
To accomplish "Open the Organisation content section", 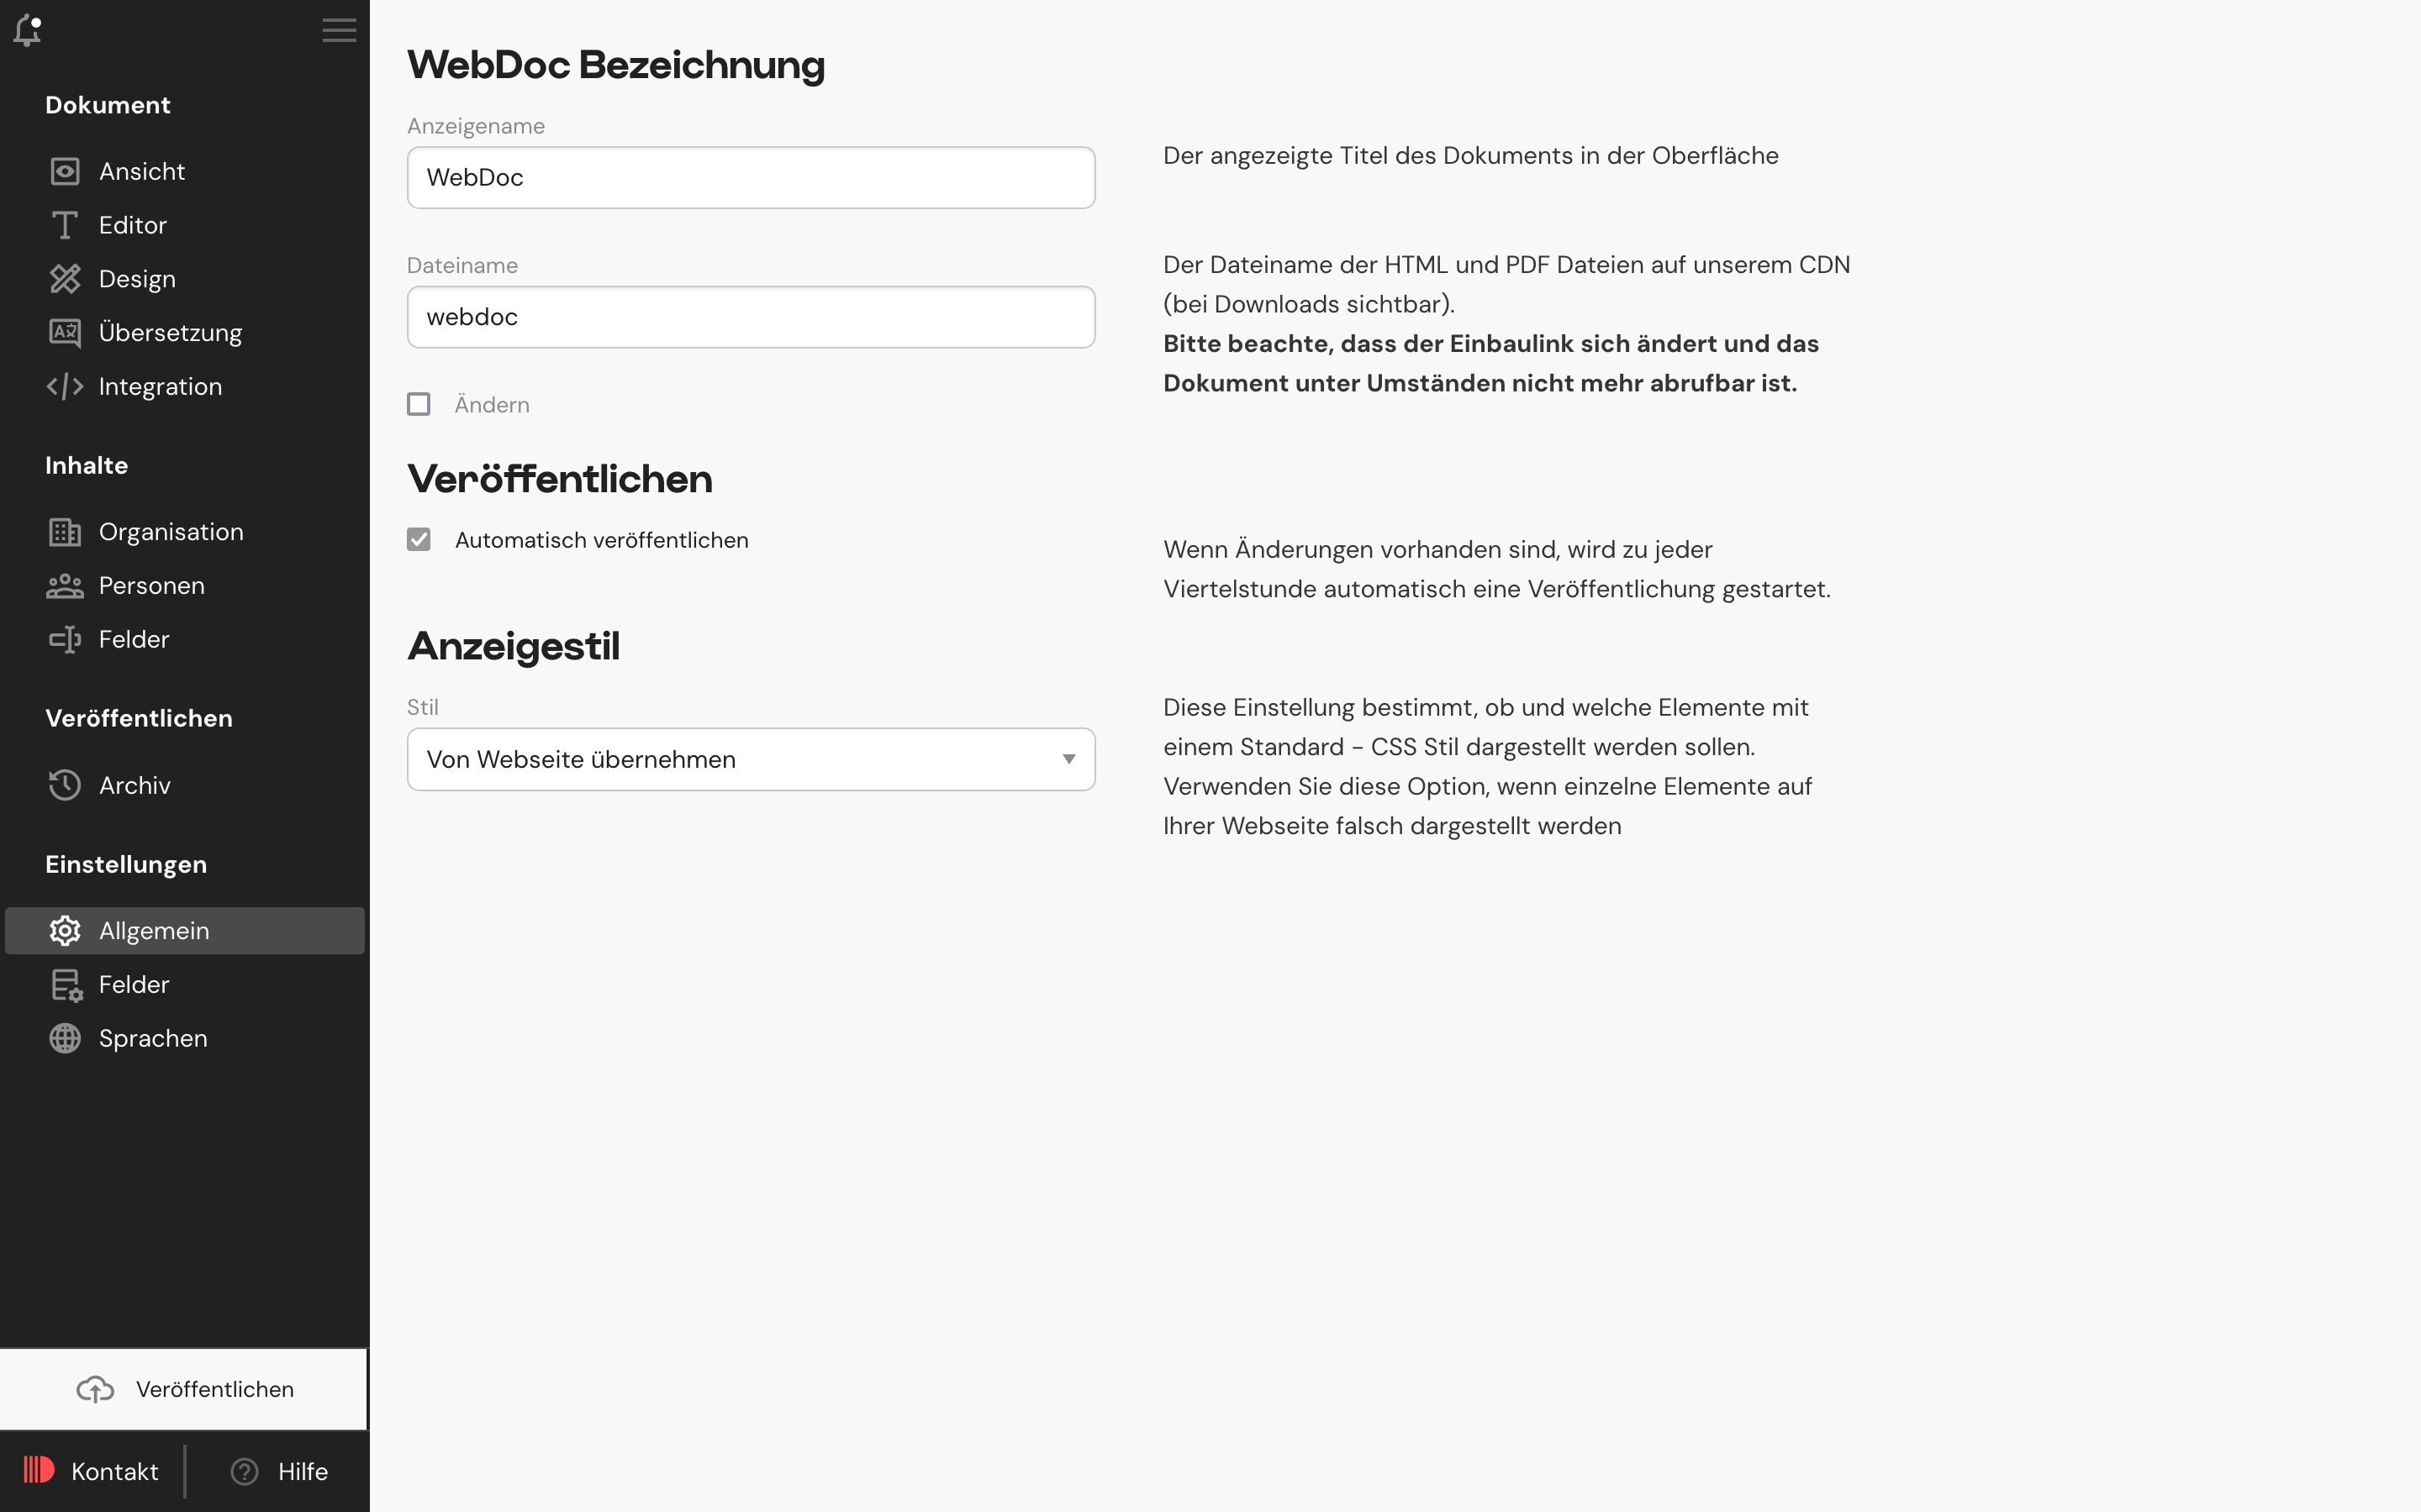I will (x=170, y=531).
